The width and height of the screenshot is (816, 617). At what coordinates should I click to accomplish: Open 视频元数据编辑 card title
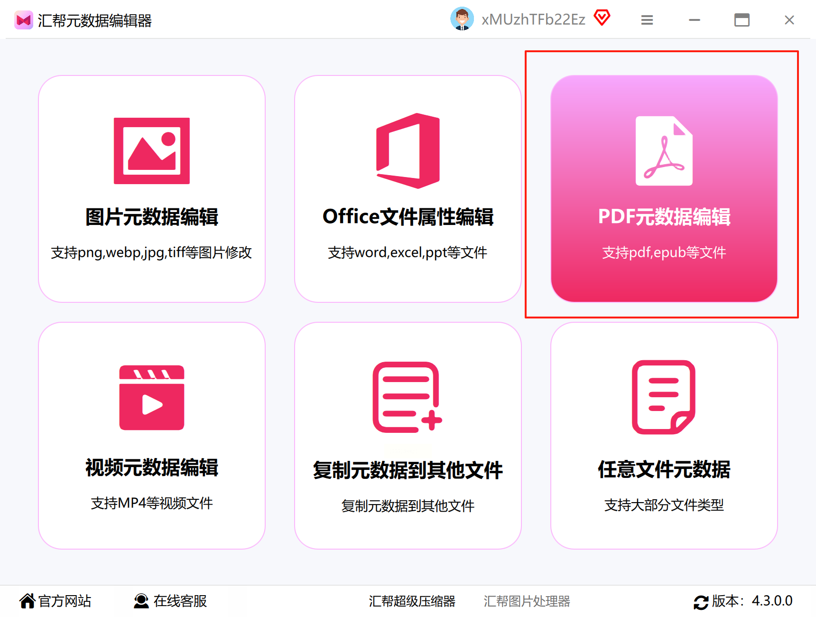tap(152, 467)
